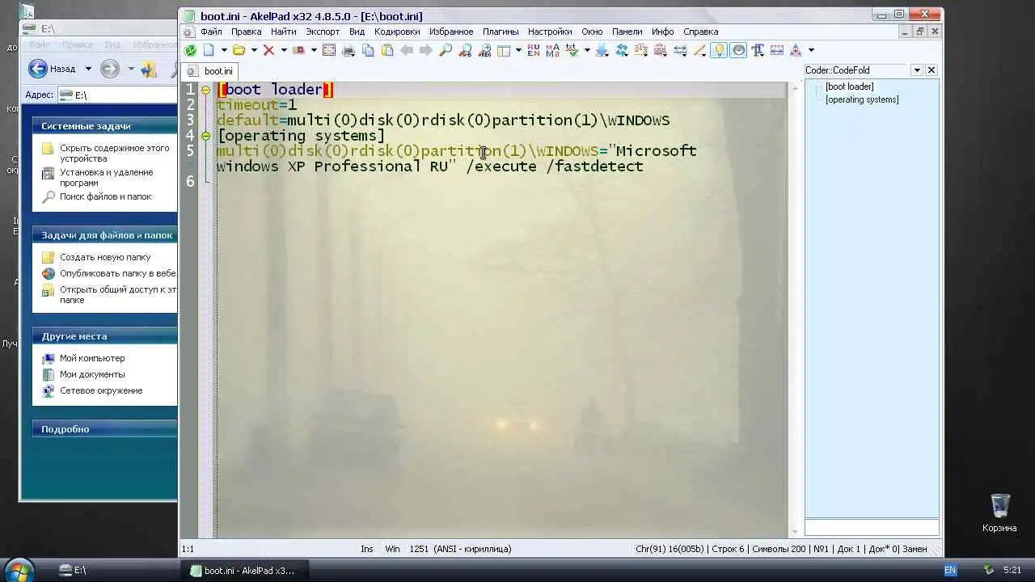Open the Справка menu
Image resolution: width=1035 pixels, height=582 pixels.
[700, 32]
